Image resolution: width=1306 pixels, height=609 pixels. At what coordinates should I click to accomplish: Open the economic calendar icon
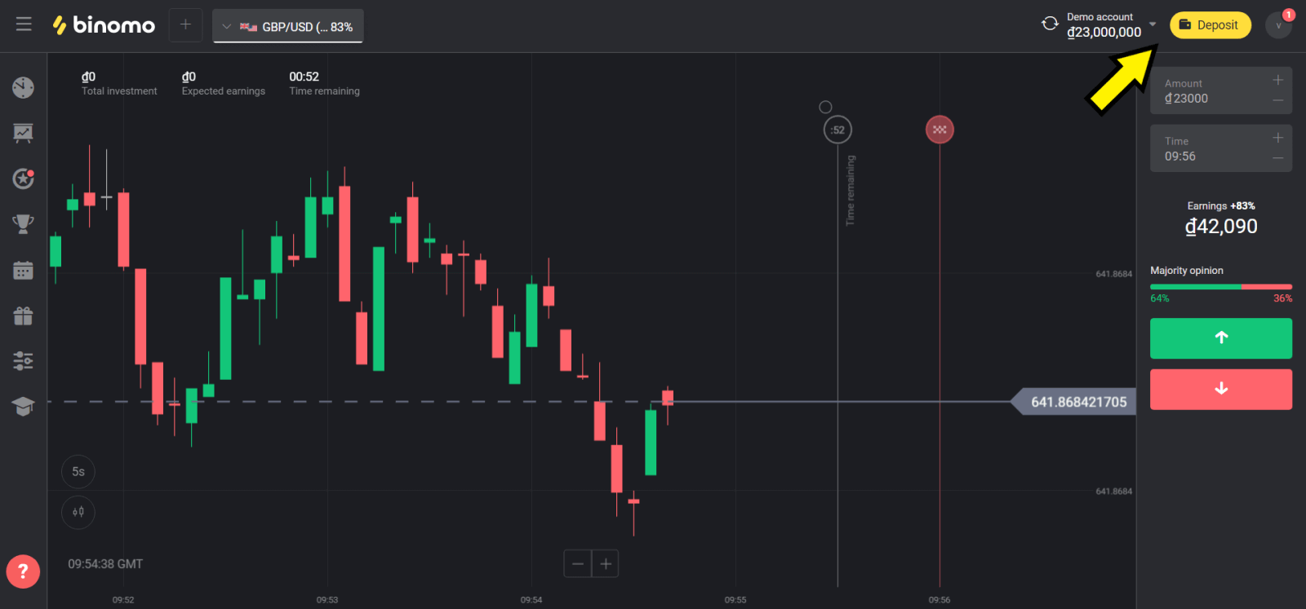(x=23, y=270)
